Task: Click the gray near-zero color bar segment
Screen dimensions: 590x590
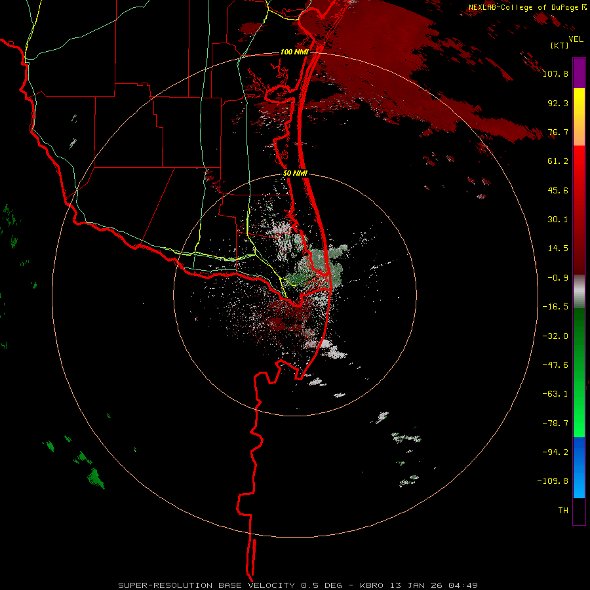Action: coord(579,291)
